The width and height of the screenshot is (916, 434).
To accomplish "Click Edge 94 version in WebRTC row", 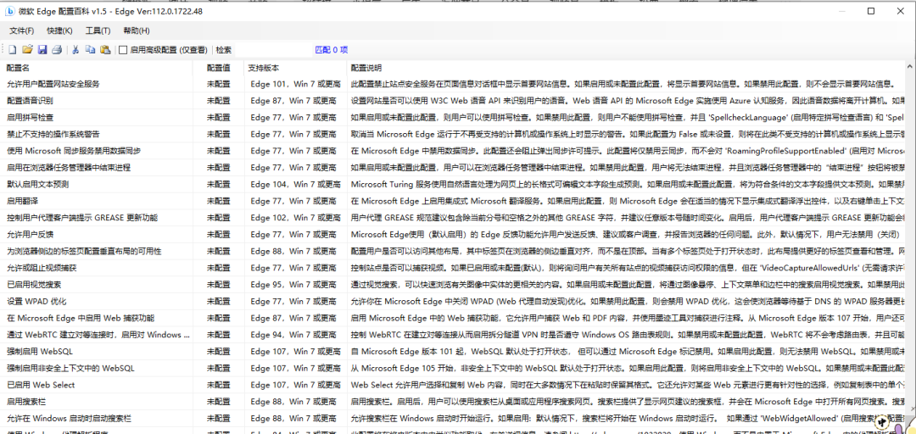I will click(293, 335).
